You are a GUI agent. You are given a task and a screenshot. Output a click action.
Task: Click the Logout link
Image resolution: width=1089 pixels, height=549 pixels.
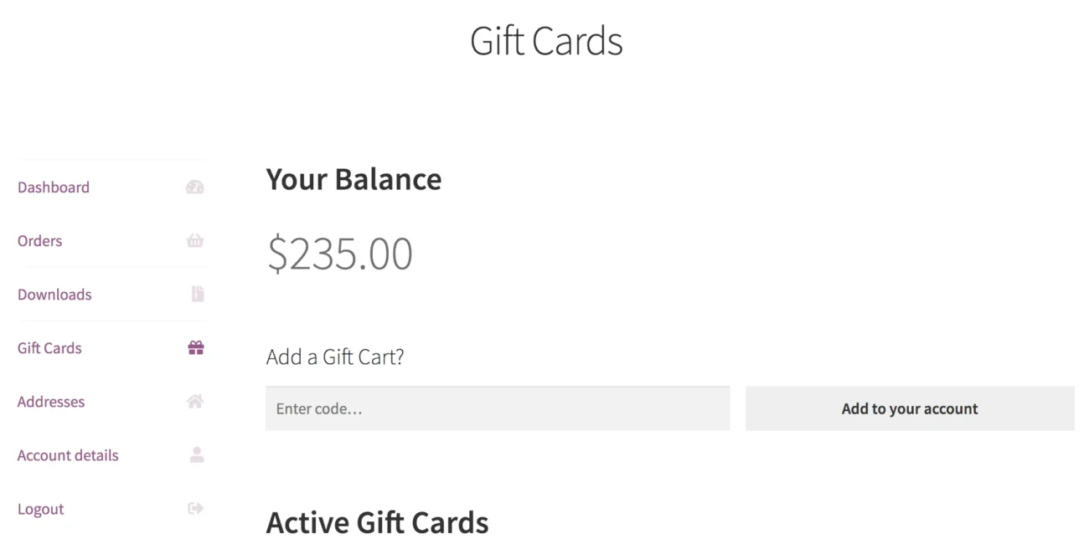point(40,508)
